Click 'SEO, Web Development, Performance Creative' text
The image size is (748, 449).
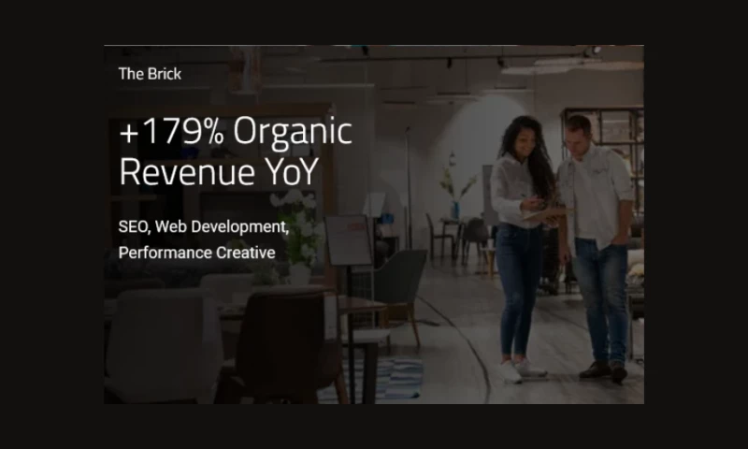coord(204,239)
